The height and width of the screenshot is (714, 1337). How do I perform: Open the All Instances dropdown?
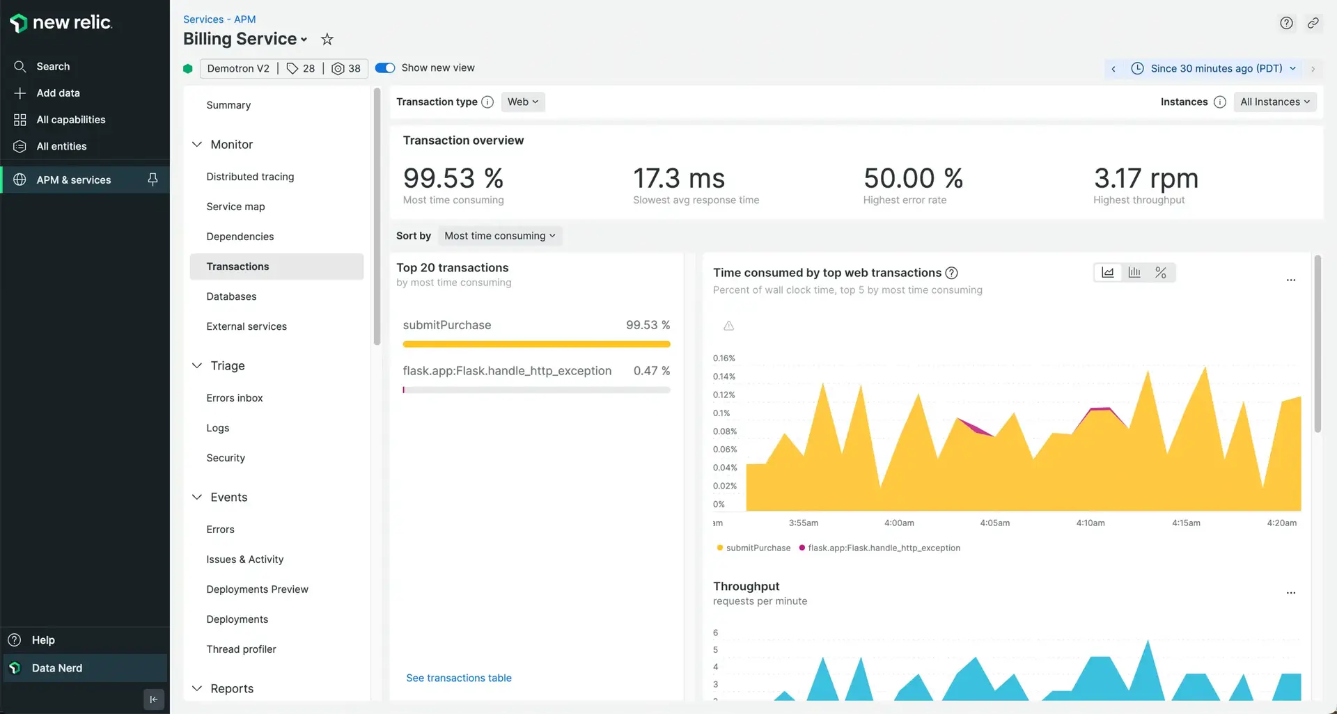[x=1274, y=102]
